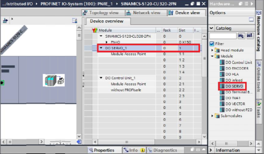
Task: Collapse the DO Control Unit_1 row
Action: click(x=101, y=78)
